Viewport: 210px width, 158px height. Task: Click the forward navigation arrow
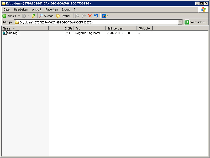coord(24,16)
